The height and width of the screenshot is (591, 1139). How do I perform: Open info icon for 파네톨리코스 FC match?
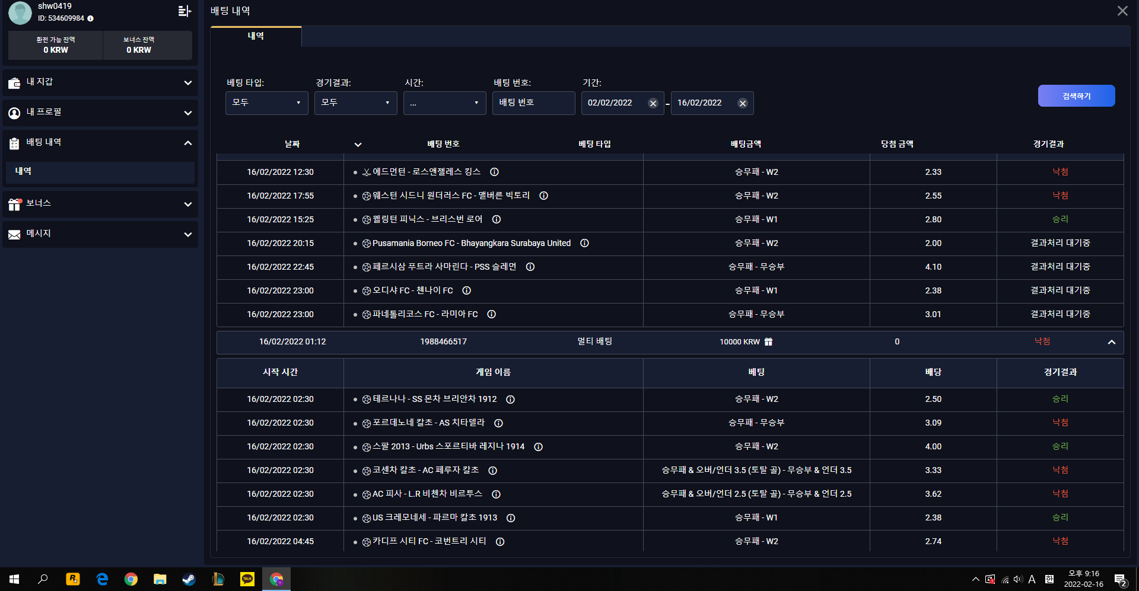point(492,314)
